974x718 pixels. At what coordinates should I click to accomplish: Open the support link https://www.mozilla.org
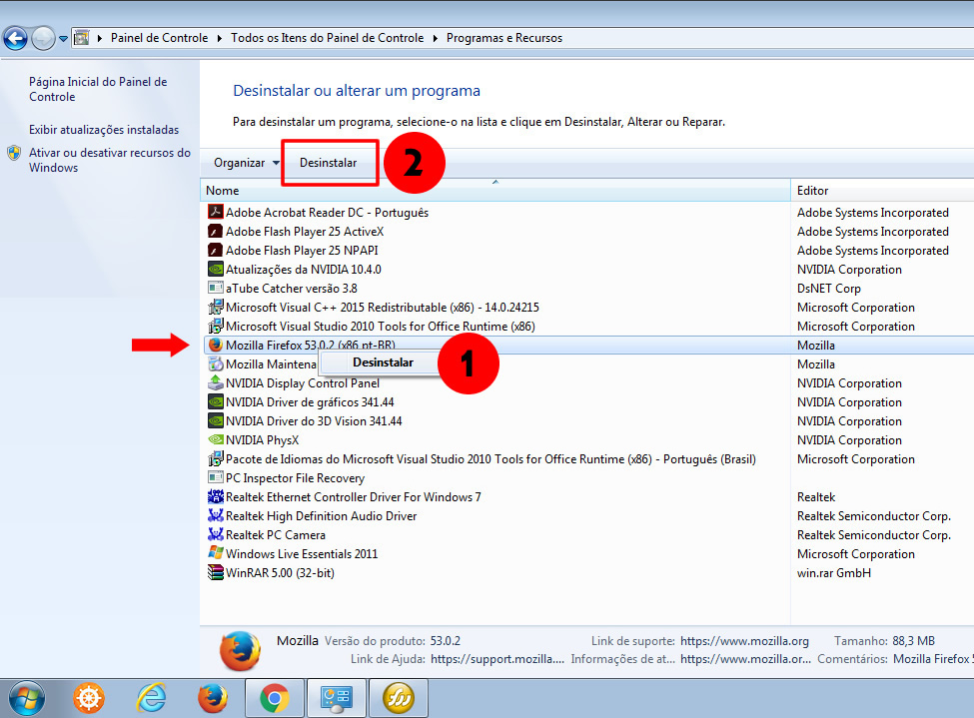pyautogui.click(x=744, y=641)
